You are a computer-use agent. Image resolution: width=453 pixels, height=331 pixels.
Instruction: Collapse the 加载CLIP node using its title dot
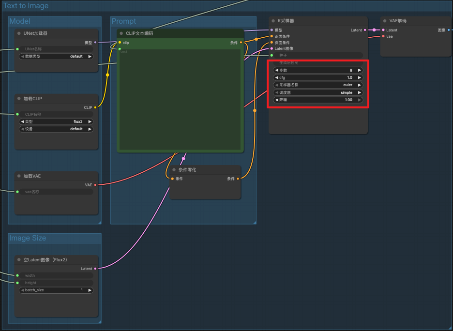(19, 99)
